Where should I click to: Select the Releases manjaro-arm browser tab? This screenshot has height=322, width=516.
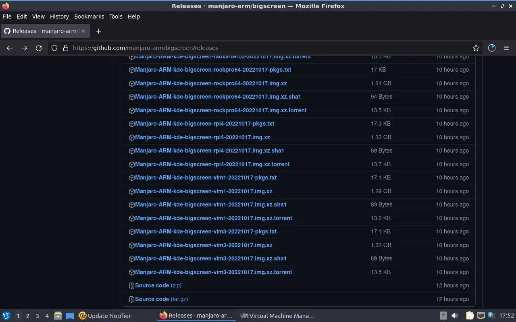click(45, 31)
